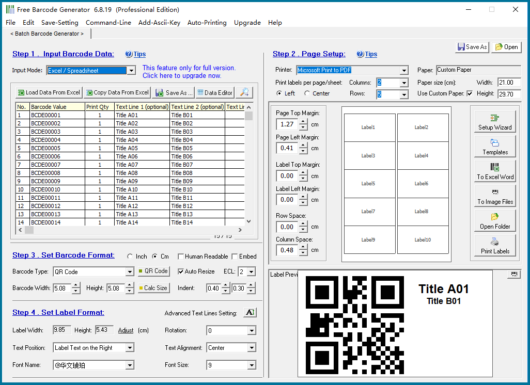Open the Upgrade menu
The width and height of the screenshot is (530, 385).
247,23
